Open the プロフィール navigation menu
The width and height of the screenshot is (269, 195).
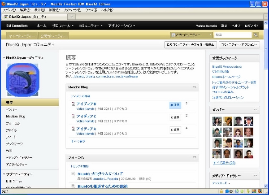point(64,26)
